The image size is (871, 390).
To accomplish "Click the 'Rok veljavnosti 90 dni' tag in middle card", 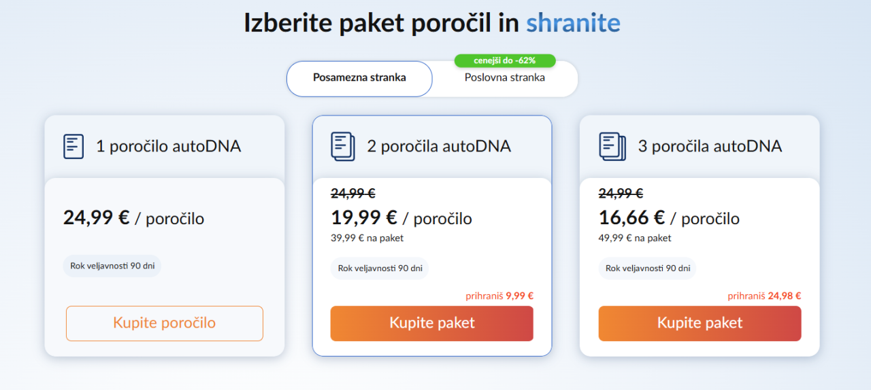I will point(380,268).
